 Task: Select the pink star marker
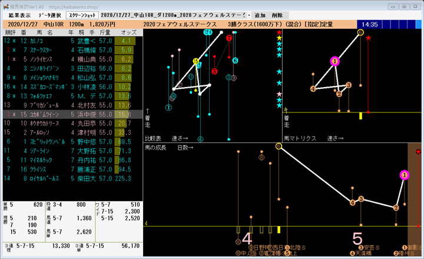pos(279,94)
